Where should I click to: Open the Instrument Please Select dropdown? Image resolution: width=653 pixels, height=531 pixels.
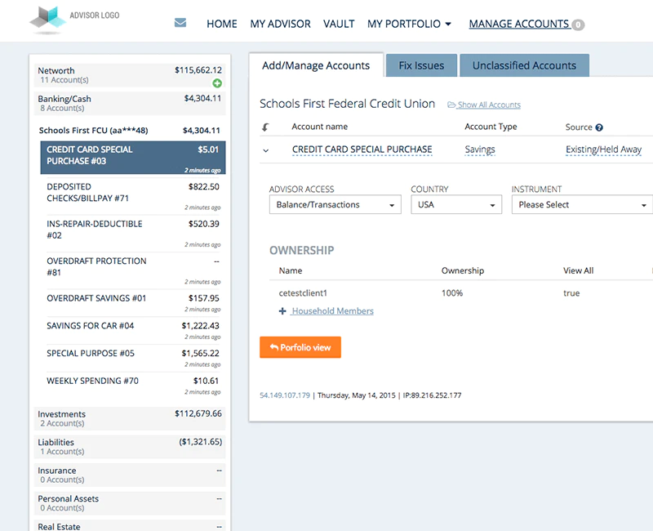point(582,205)
